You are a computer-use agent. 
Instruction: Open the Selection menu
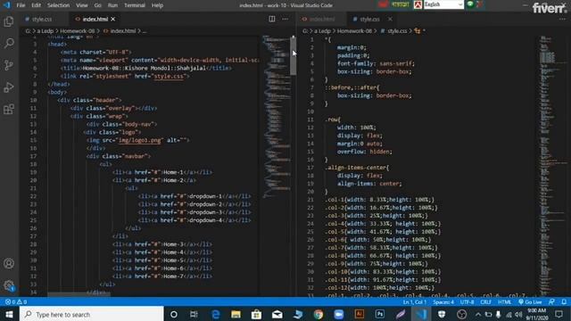pos(58,5)
